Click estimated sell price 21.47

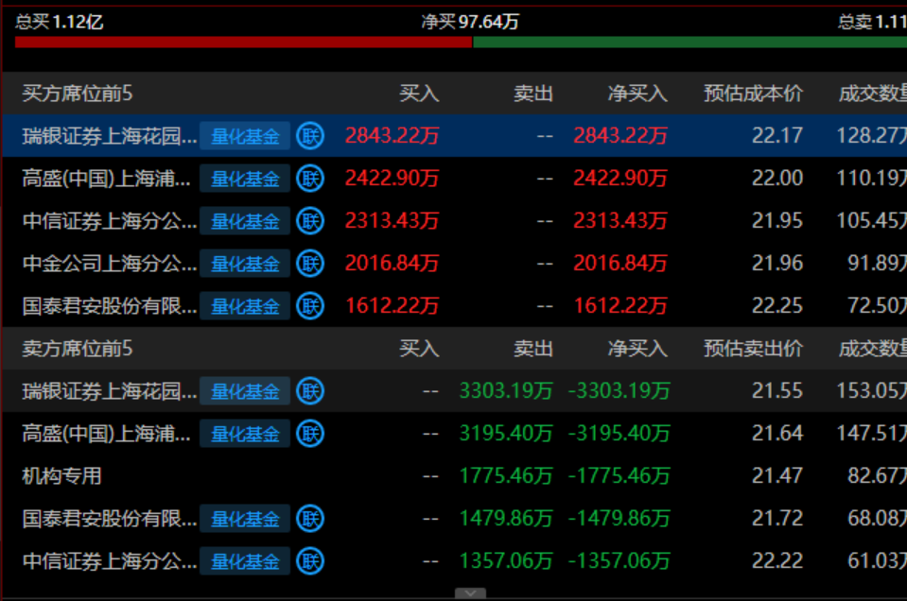[776, 475]
